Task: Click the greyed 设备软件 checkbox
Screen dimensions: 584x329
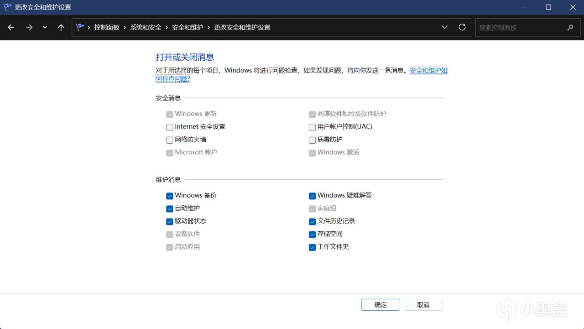Action: 170,235
